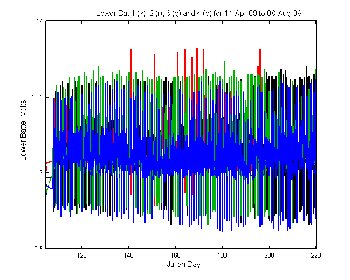Click the 'Lower Batter Volts' y-axis label

tap(23, 130)
